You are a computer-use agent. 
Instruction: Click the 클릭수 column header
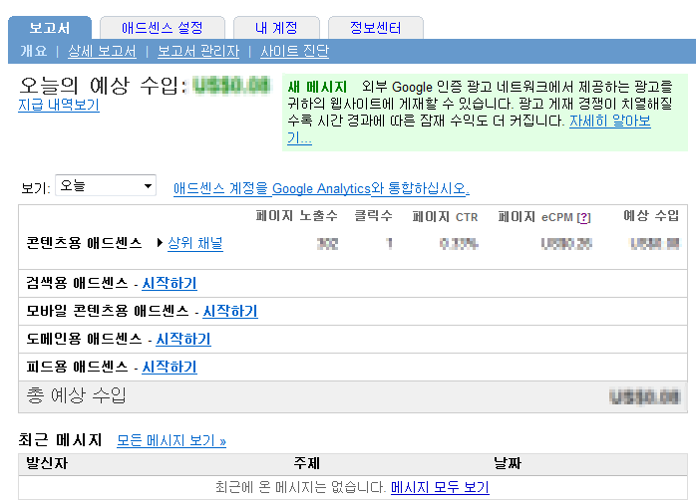tap(373, 216)
